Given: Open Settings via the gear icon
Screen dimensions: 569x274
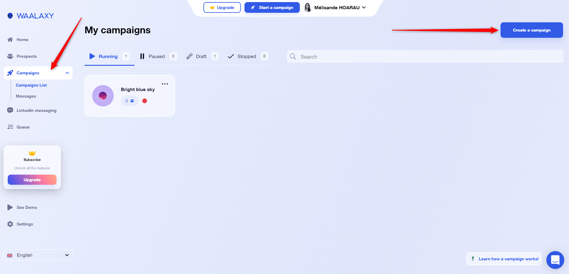Looking at the screenshot, I should coord(10,224).
